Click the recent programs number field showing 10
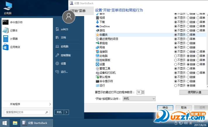 point(139,92)
